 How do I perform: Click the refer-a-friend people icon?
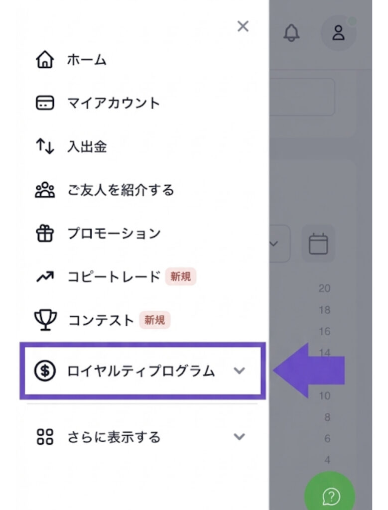(x=45, y=190)
